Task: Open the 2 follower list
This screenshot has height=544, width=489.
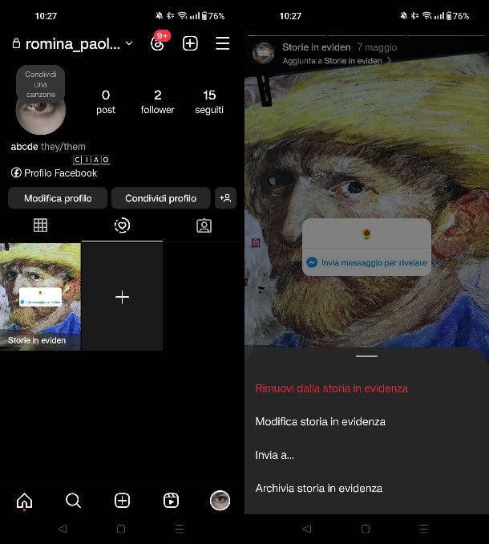Action: 157,102
